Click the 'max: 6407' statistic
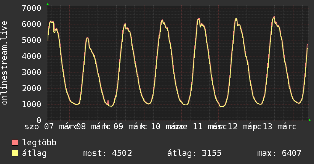 pos(279,153)
